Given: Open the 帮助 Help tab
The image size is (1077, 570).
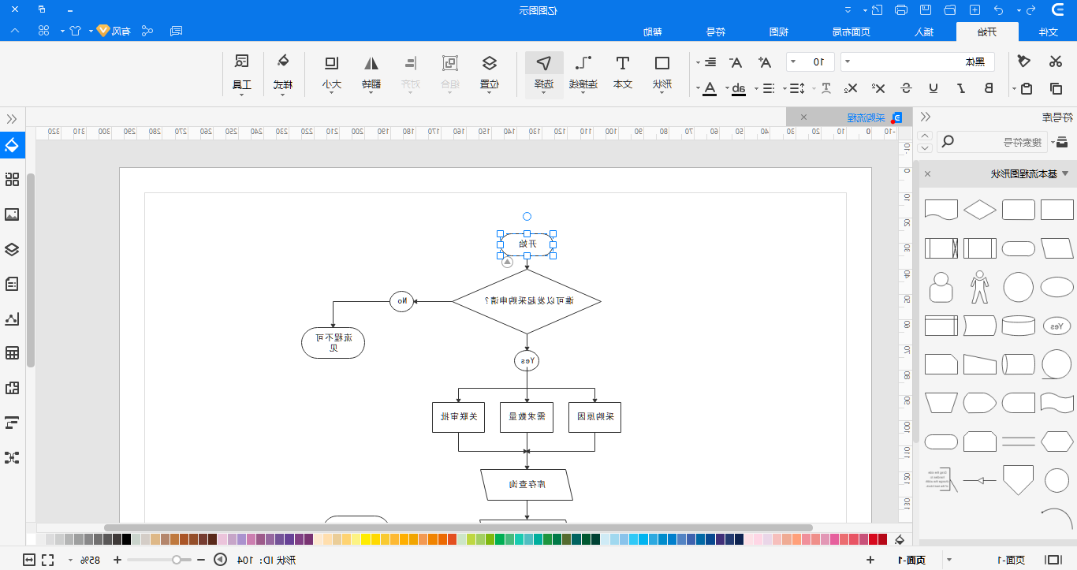Looking at the screenshot, I should 652,32.
